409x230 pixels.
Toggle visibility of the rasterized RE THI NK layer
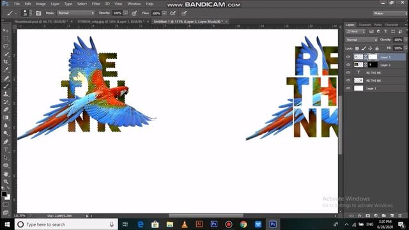point(348,80)
